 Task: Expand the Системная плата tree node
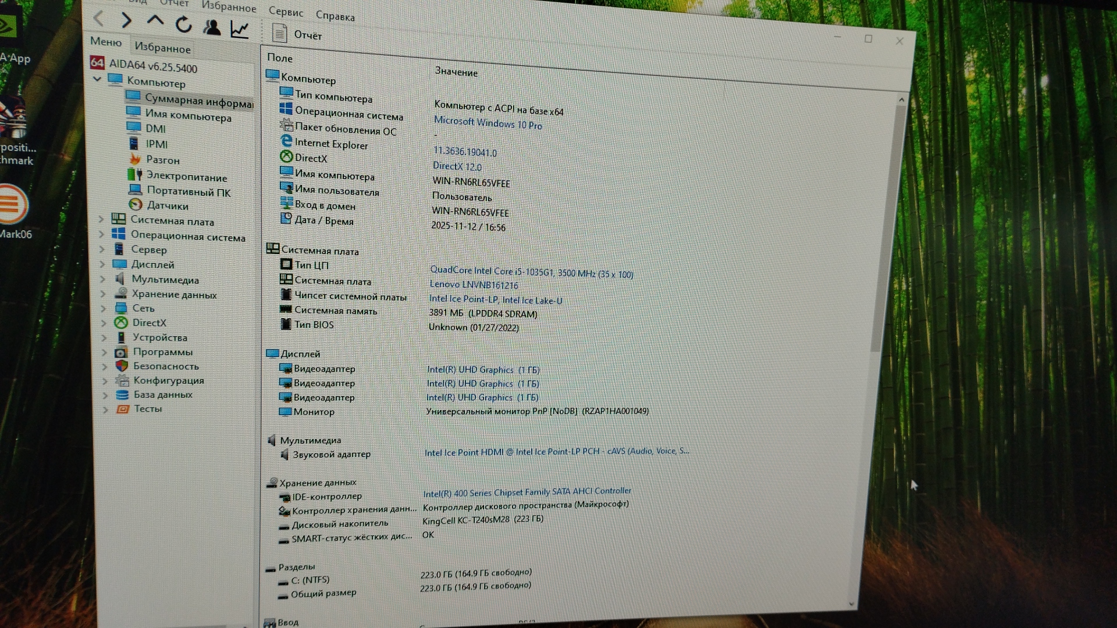tap(101, 219)
